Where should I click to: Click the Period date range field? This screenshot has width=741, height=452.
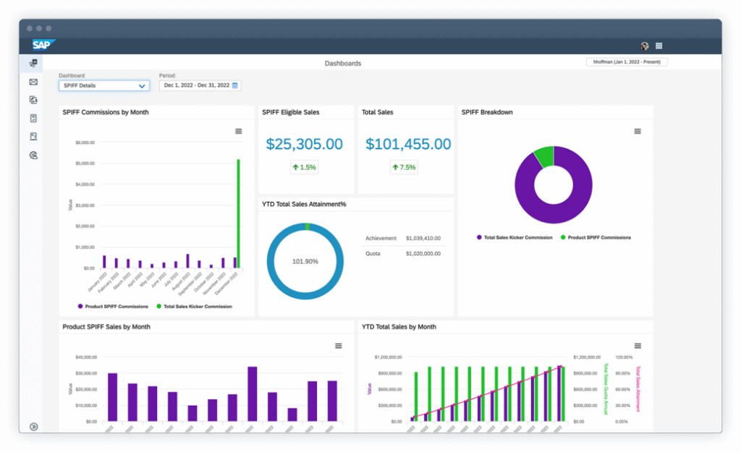tap(195, 85)
